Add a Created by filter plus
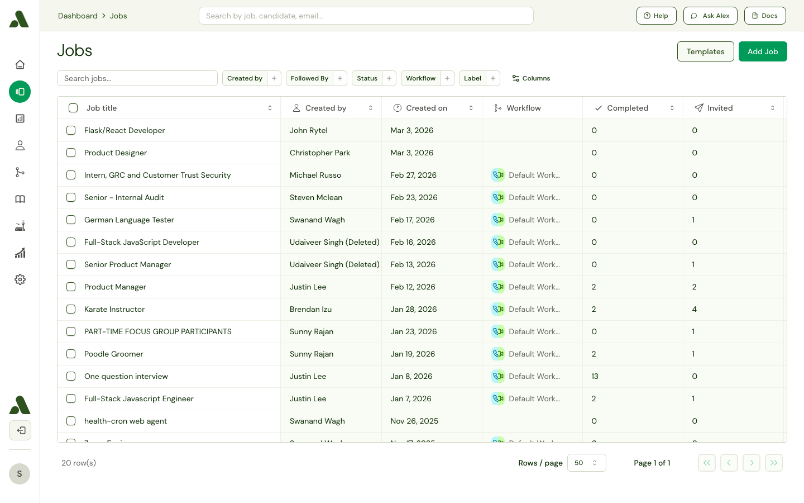This screenshot has height=503, width=804. 274,78
